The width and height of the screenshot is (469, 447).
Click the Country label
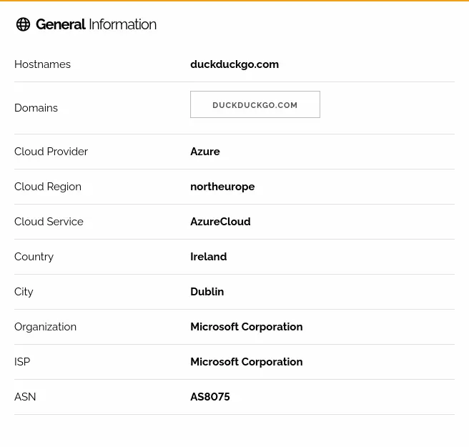(34, 257)
